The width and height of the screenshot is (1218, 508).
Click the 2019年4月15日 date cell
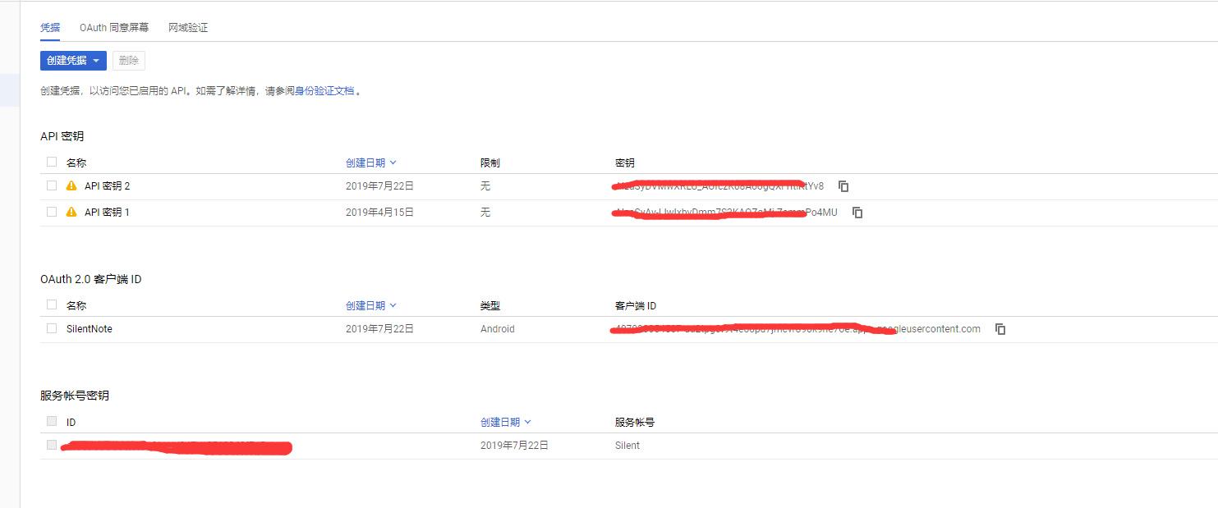pyautogui.click(x=379, y=213)
